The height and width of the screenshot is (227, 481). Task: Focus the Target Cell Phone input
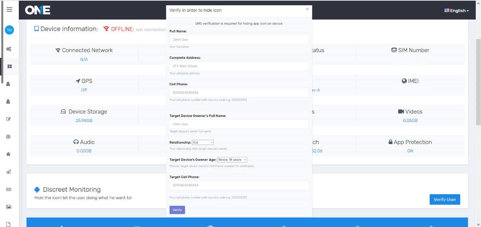(239, 185)
